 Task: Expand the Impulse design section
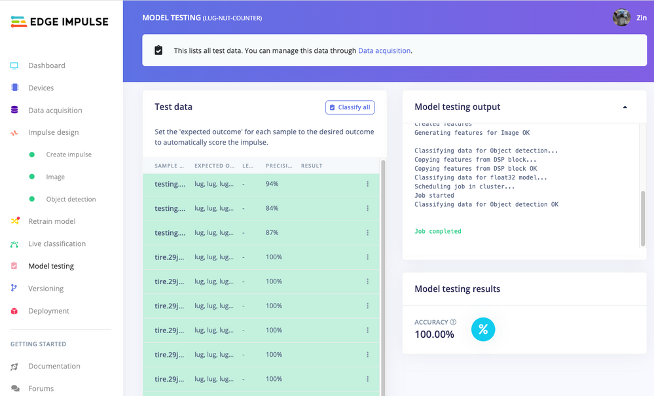pos(54,132)
